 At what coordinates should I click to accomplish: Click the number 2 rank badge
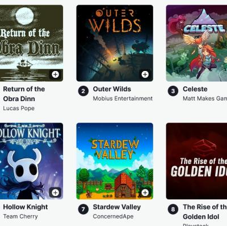coord(83,91)
